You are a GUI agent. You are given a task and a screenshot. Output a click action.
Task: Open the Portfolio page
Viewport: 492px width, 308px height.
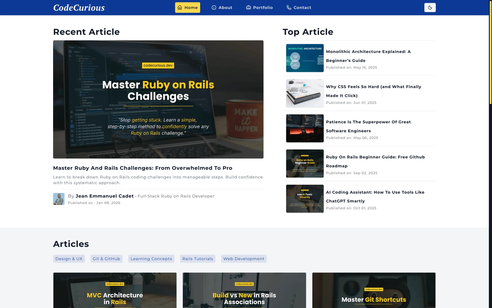coord(262,7)
